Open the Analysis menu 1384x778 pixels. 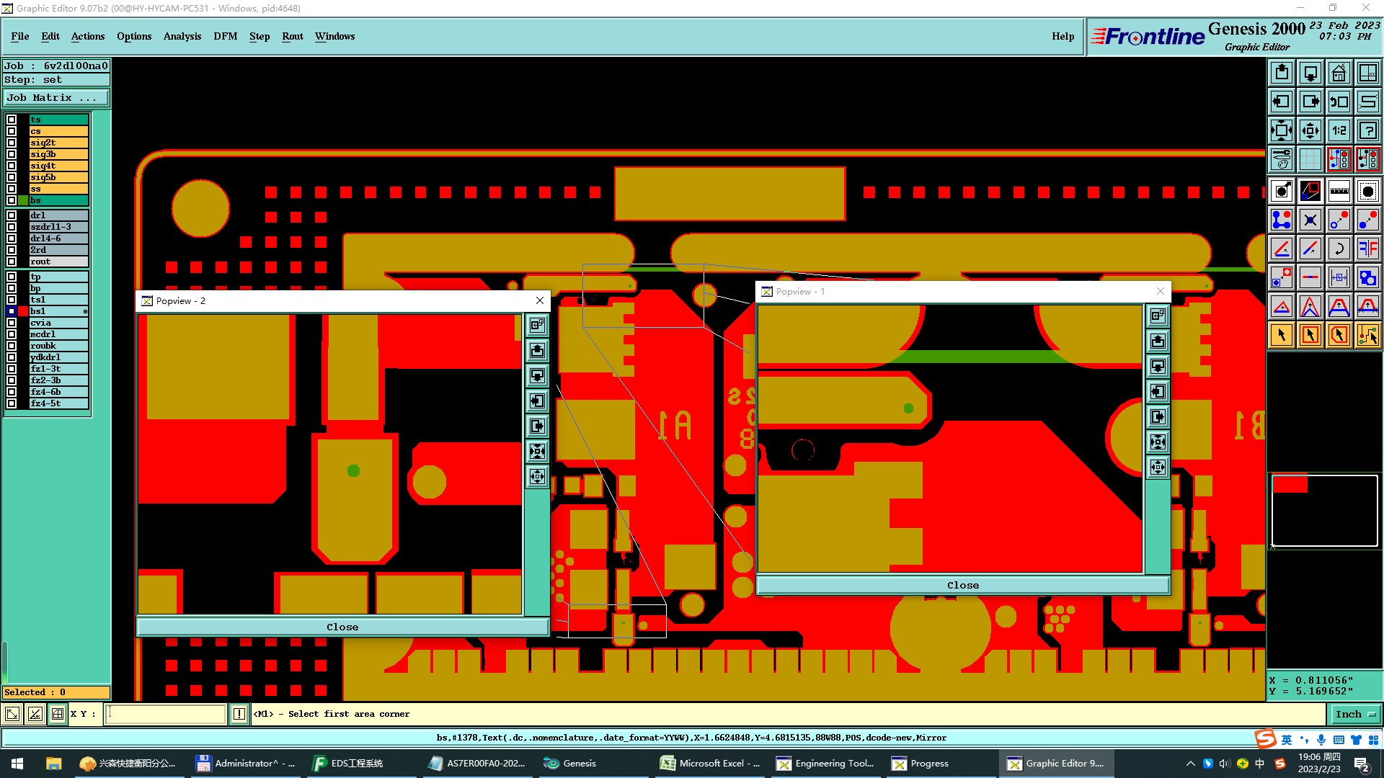click(x=182, y=36)
